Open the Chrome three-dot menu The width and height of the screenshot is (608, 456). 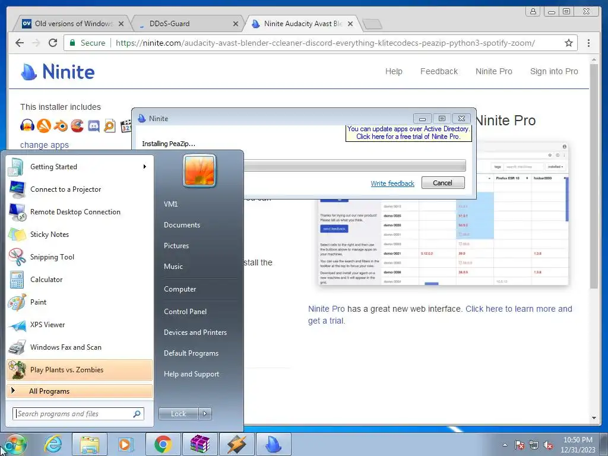coord(588,43)
